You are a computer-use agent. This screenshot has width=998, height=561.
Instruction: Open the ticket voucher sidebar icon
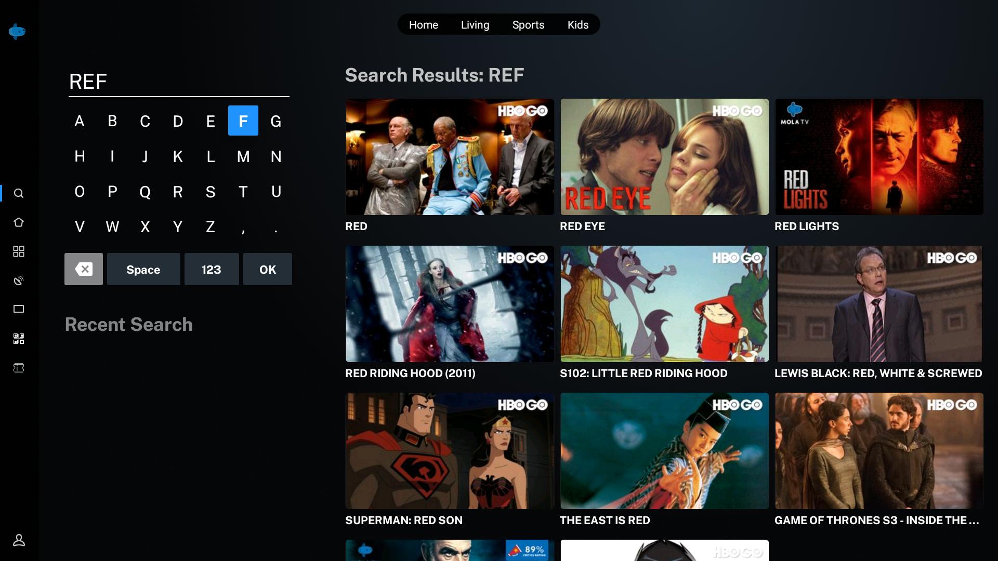[19, 368]
